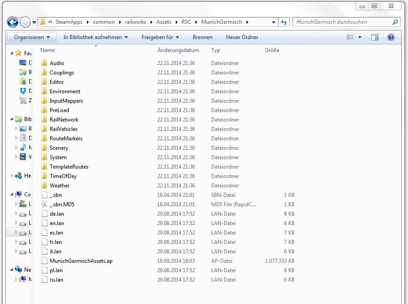The width and height of the screenshot is (408, 304).
Task: Open subfolder arrow after common breadcrumb
Action: pos(120,22)
